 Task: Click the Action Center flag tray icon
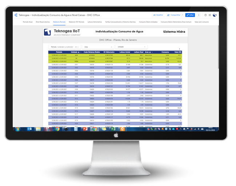[188, 129]
